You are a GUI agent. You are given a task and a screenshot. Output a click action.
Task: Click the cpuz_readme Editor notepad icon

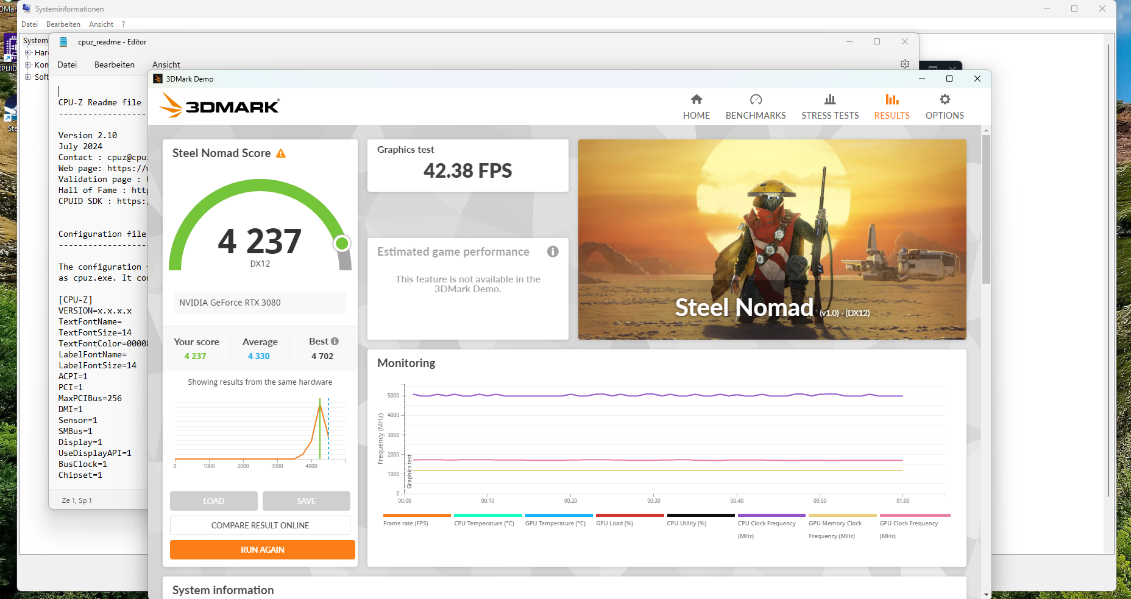(x=63, y=42)
